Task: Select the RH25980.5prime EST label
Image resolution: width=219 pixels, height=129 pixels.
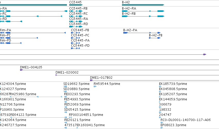Action: 23,94
